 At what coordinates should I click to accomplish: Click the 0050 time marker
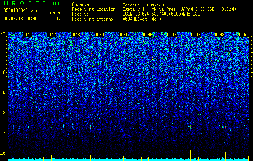(244, 35)
